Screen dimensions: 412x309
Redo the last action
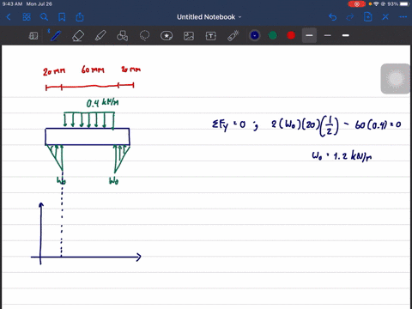point(350,17)
